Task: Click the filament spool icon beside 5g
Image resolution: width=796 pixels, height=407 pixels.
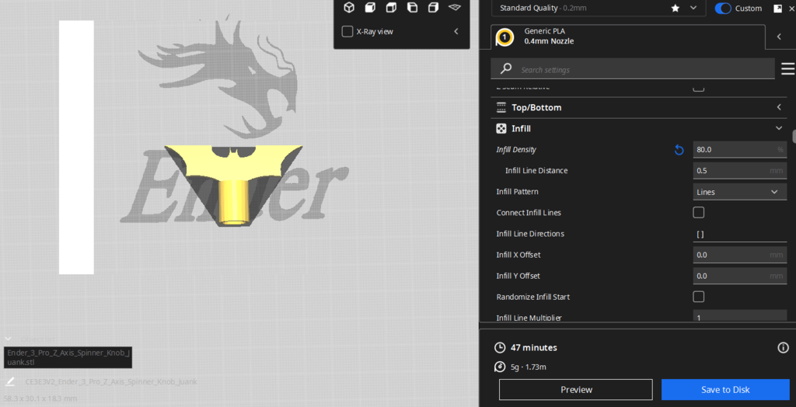Action: (500, 367)
